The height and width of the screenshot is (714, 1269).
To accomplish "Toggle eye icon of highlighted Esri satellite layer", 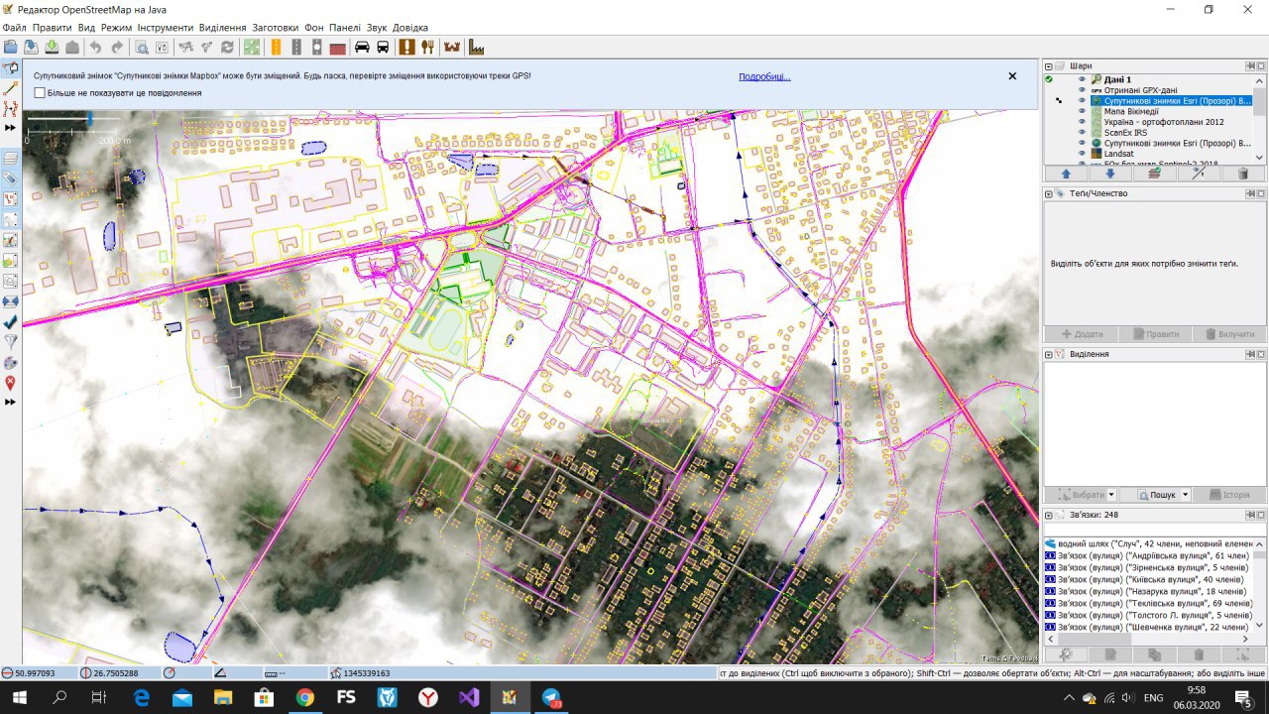I will coord(1083,100).
